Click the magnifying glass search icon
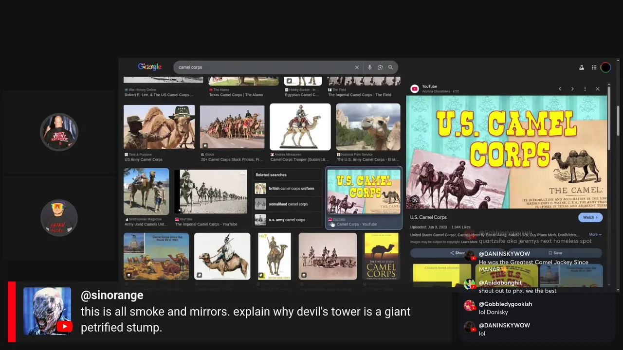 (390, 68)
